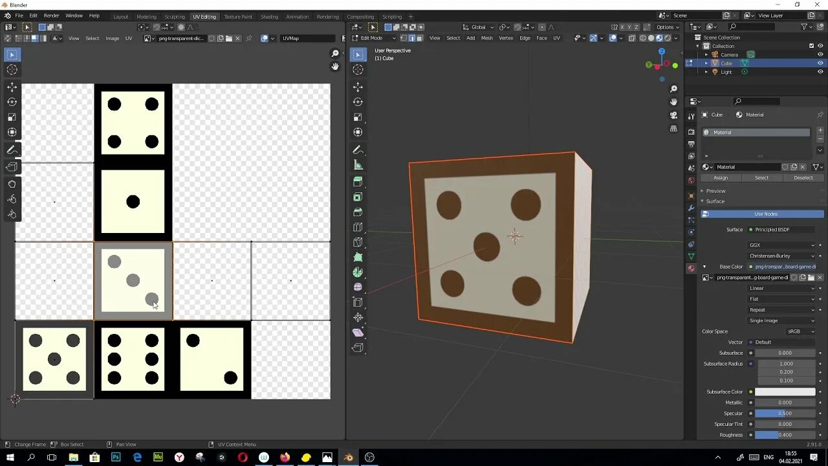
Task: Activate the Measure tool in the 3D viewport
Action: pyautogui.click(x=358, y=165)
